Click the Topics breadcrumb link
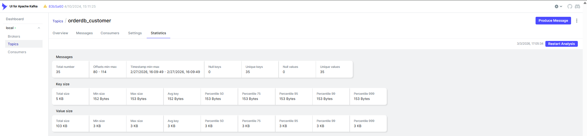Image resolution: width=587 pixels, height=136 pixels. click(58, 21)
